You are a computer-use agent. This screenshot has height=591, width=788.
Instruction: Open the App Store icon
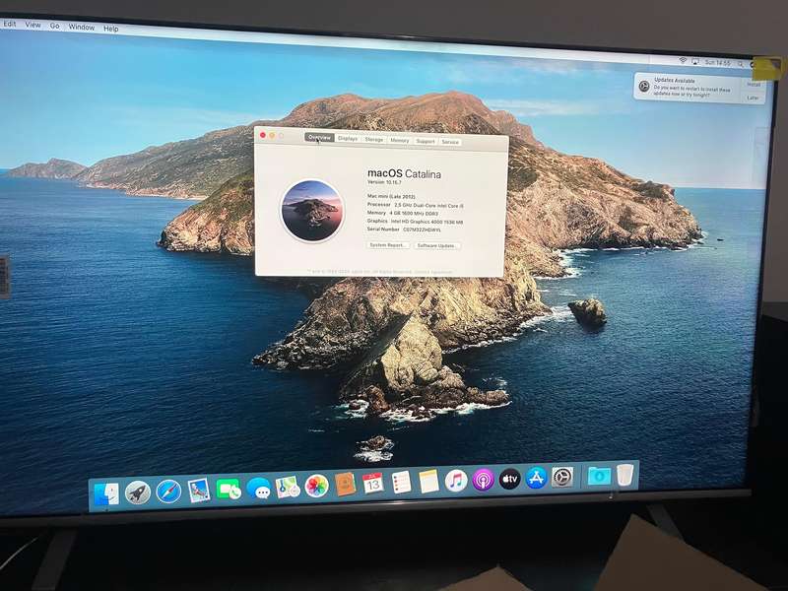coord(536,478)
